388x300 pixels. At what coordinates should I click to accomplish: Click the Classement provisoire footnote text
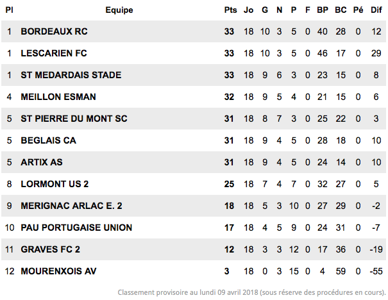pyautogui.click(x=251, y=292)
